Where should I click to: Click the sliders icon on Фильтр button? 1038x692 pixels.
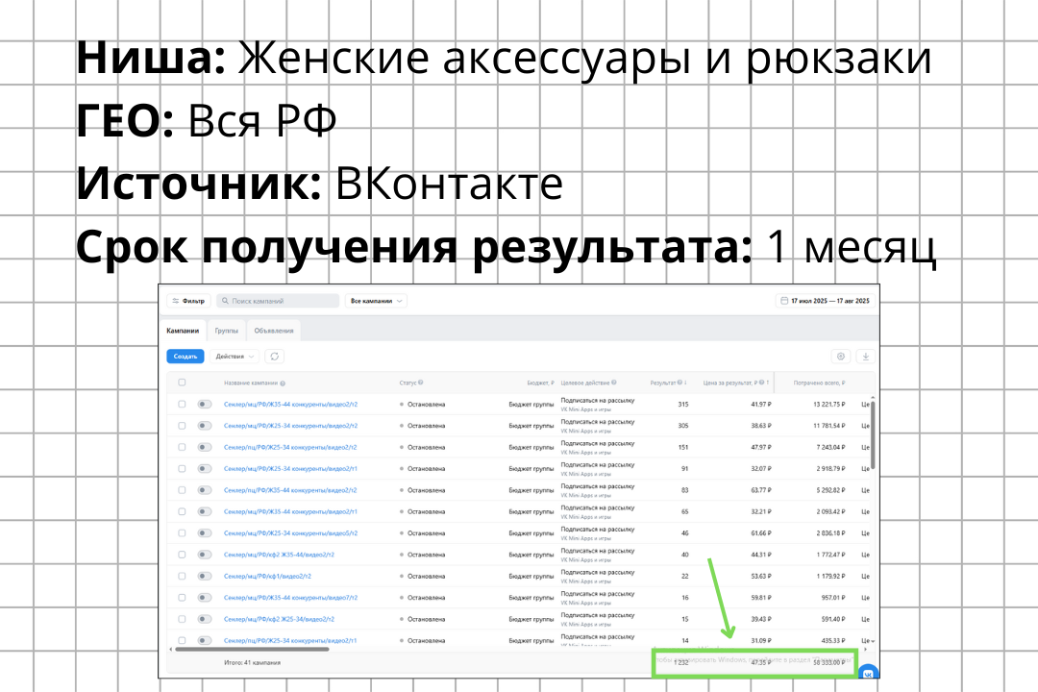176,301
